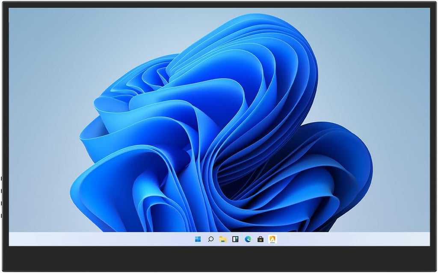Launch File Explorer from taskbar

pyautogui.click(x=222, y=239)
